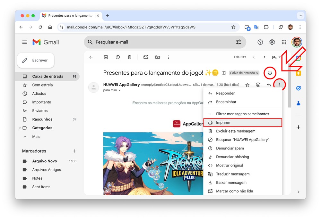Show search options in the search bar
This screenshot has width=321, height=219.
pyautogui.click(x=239, y=42)
